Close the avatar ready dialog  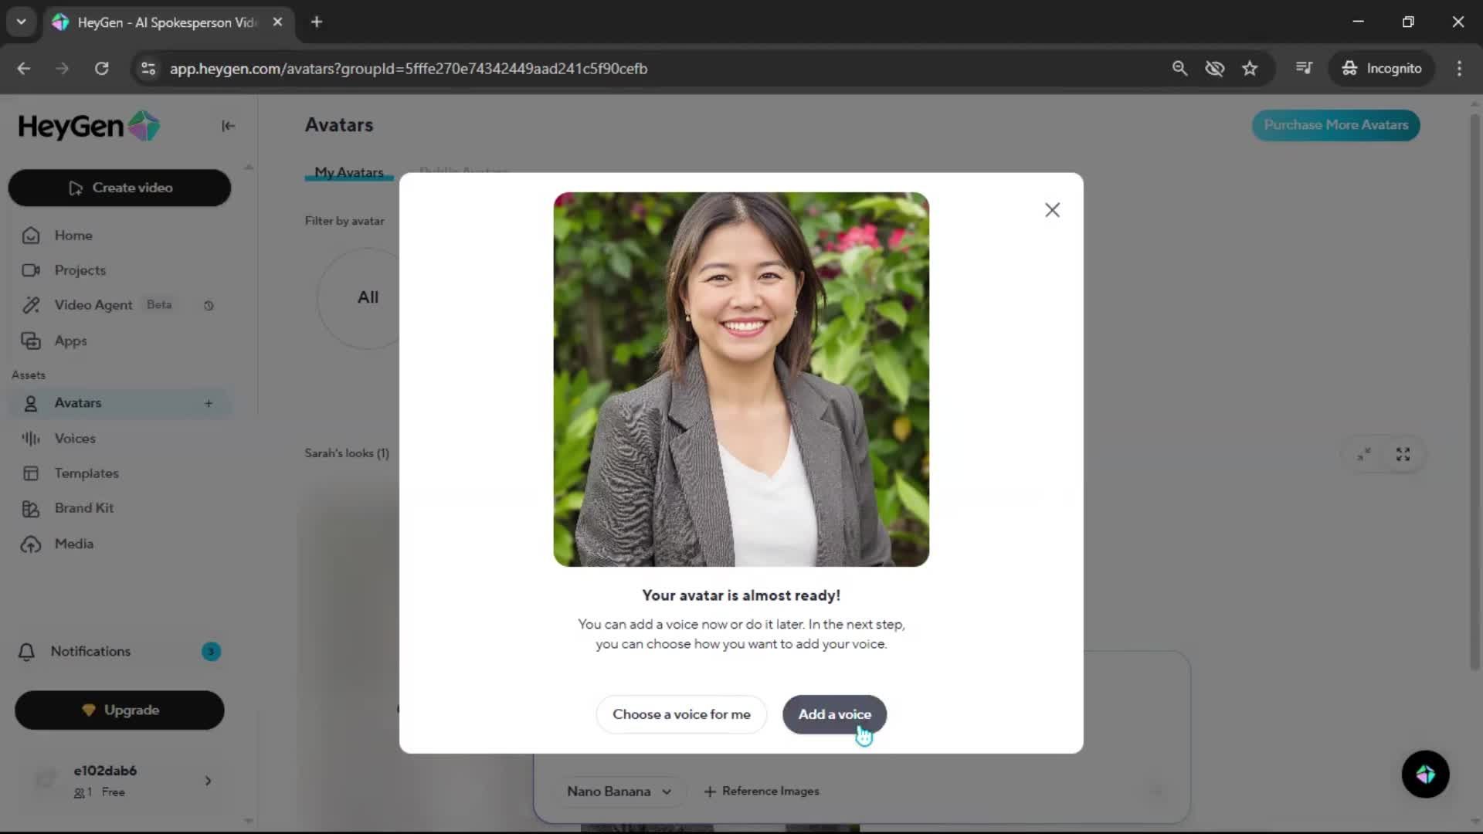(x=1052, y=210)
